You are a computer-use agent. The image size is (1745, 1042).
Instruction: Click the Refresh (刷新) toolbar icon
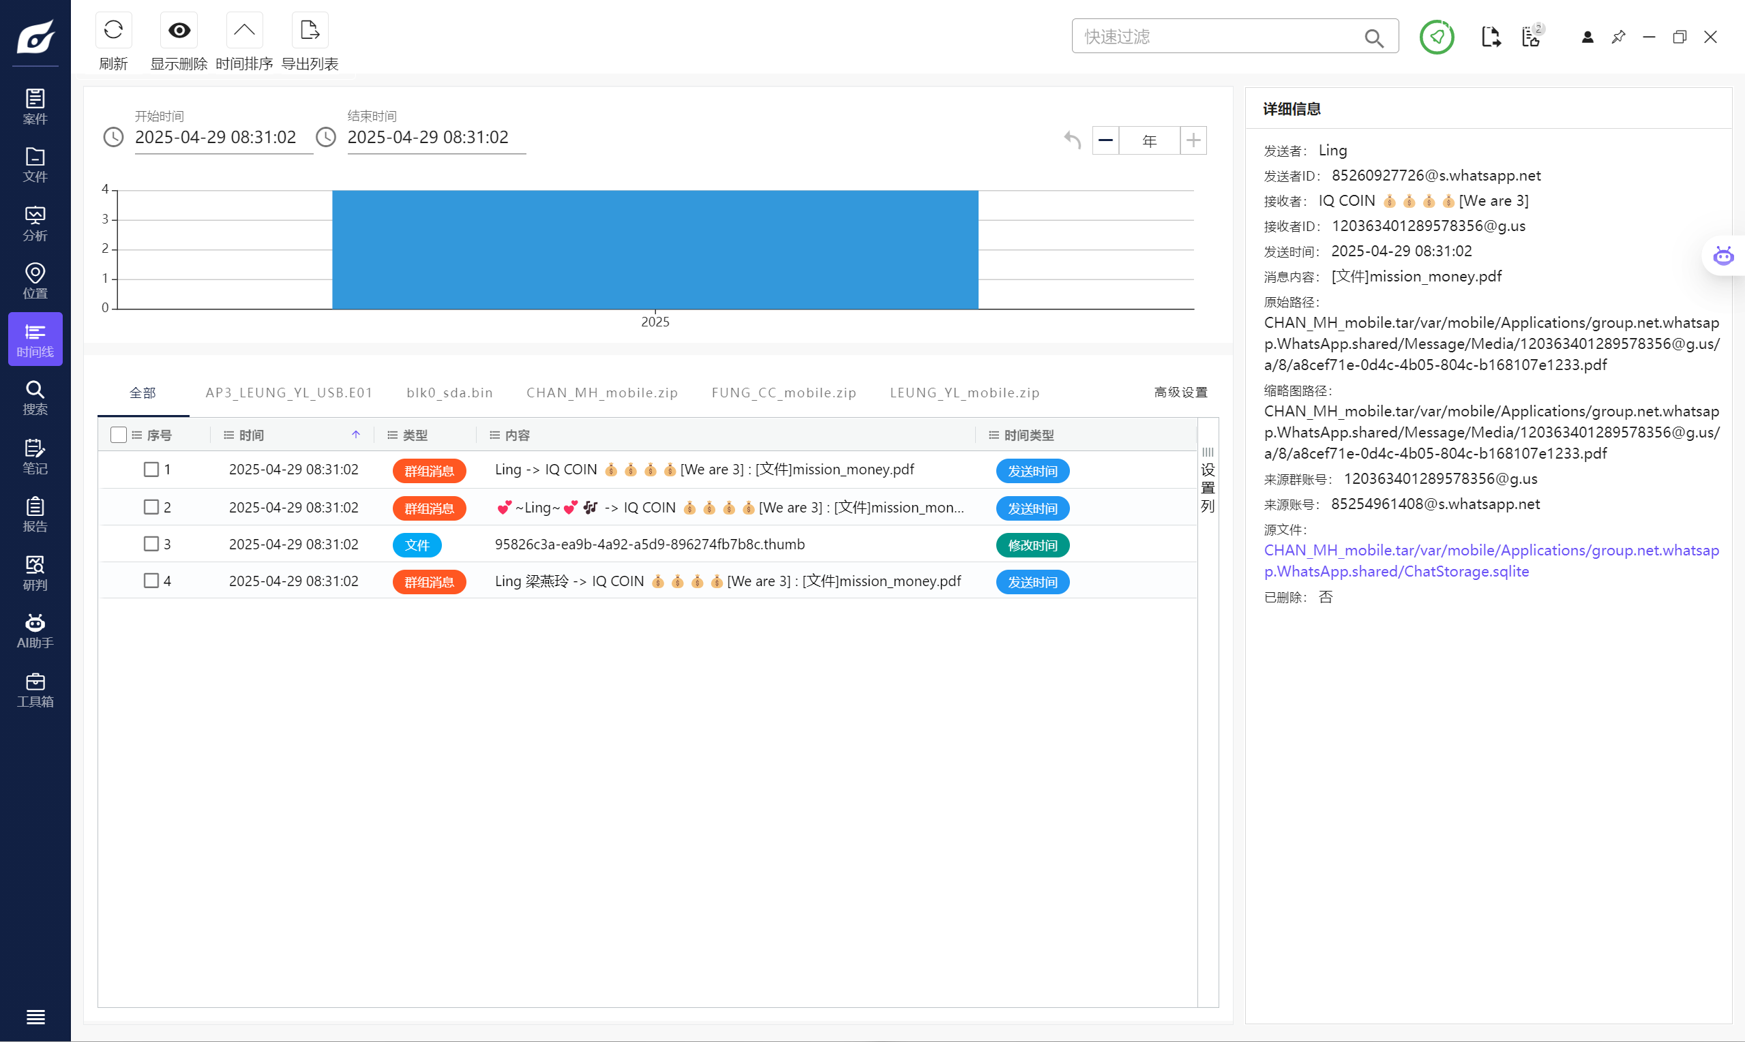113,30
